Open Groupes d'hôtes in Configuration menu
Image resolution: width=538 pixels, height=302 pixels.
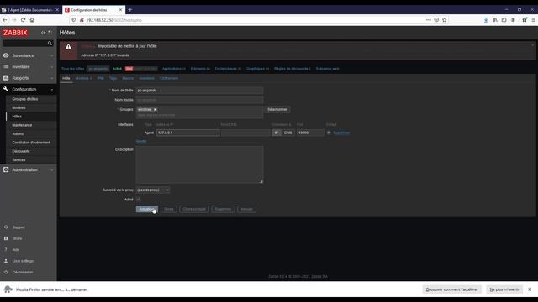[25, 99]
